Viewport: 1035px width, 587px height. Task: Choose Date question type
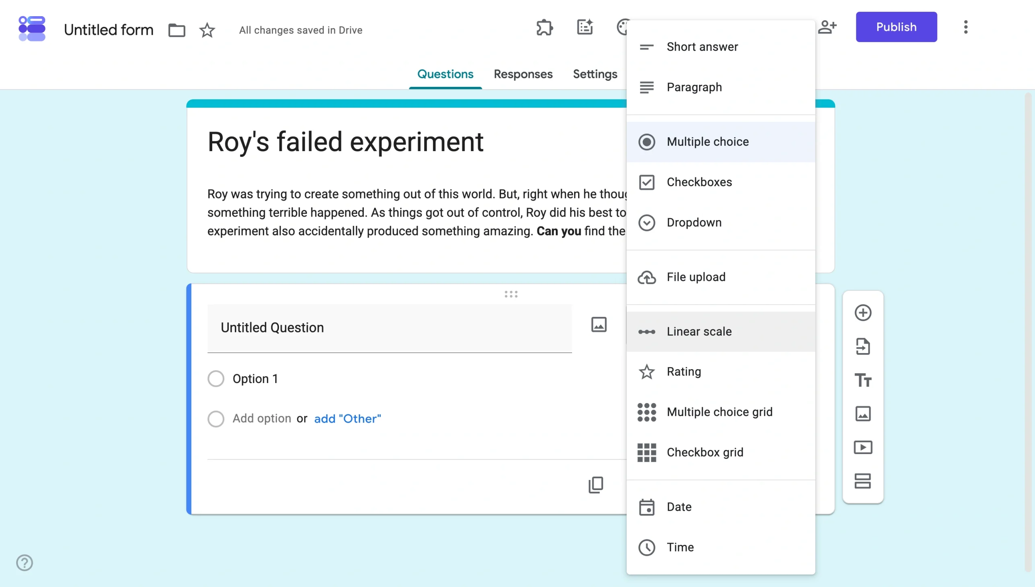point(721,507)
